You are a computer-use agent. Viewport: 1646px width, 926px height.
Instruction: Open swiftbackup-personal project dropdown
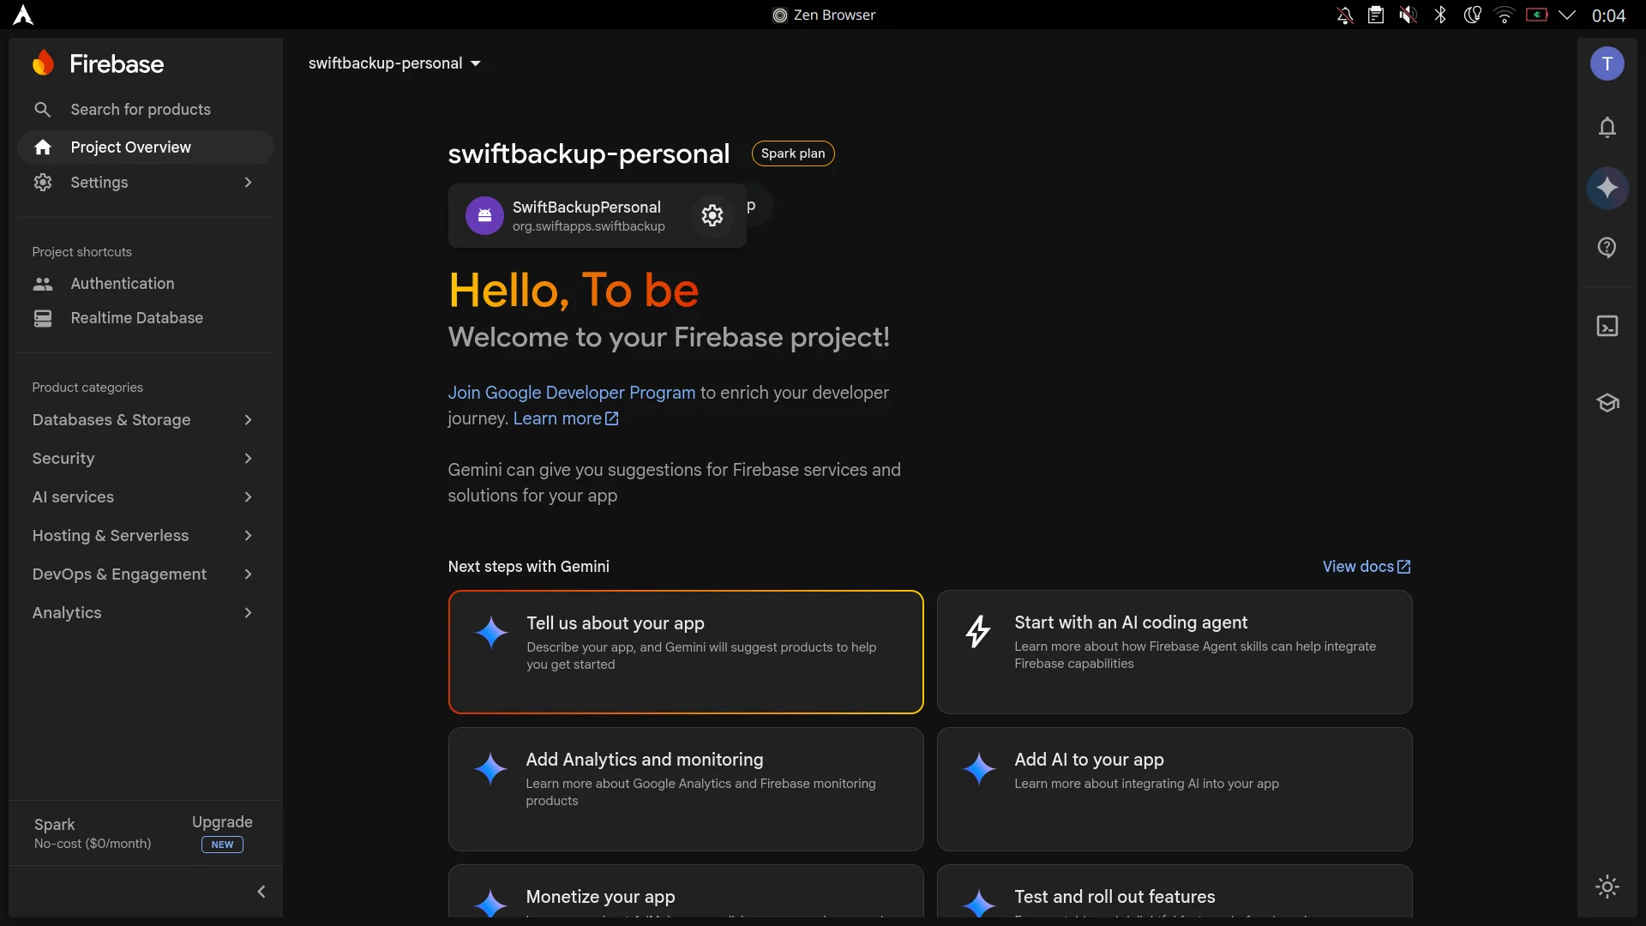click(394, 63)
